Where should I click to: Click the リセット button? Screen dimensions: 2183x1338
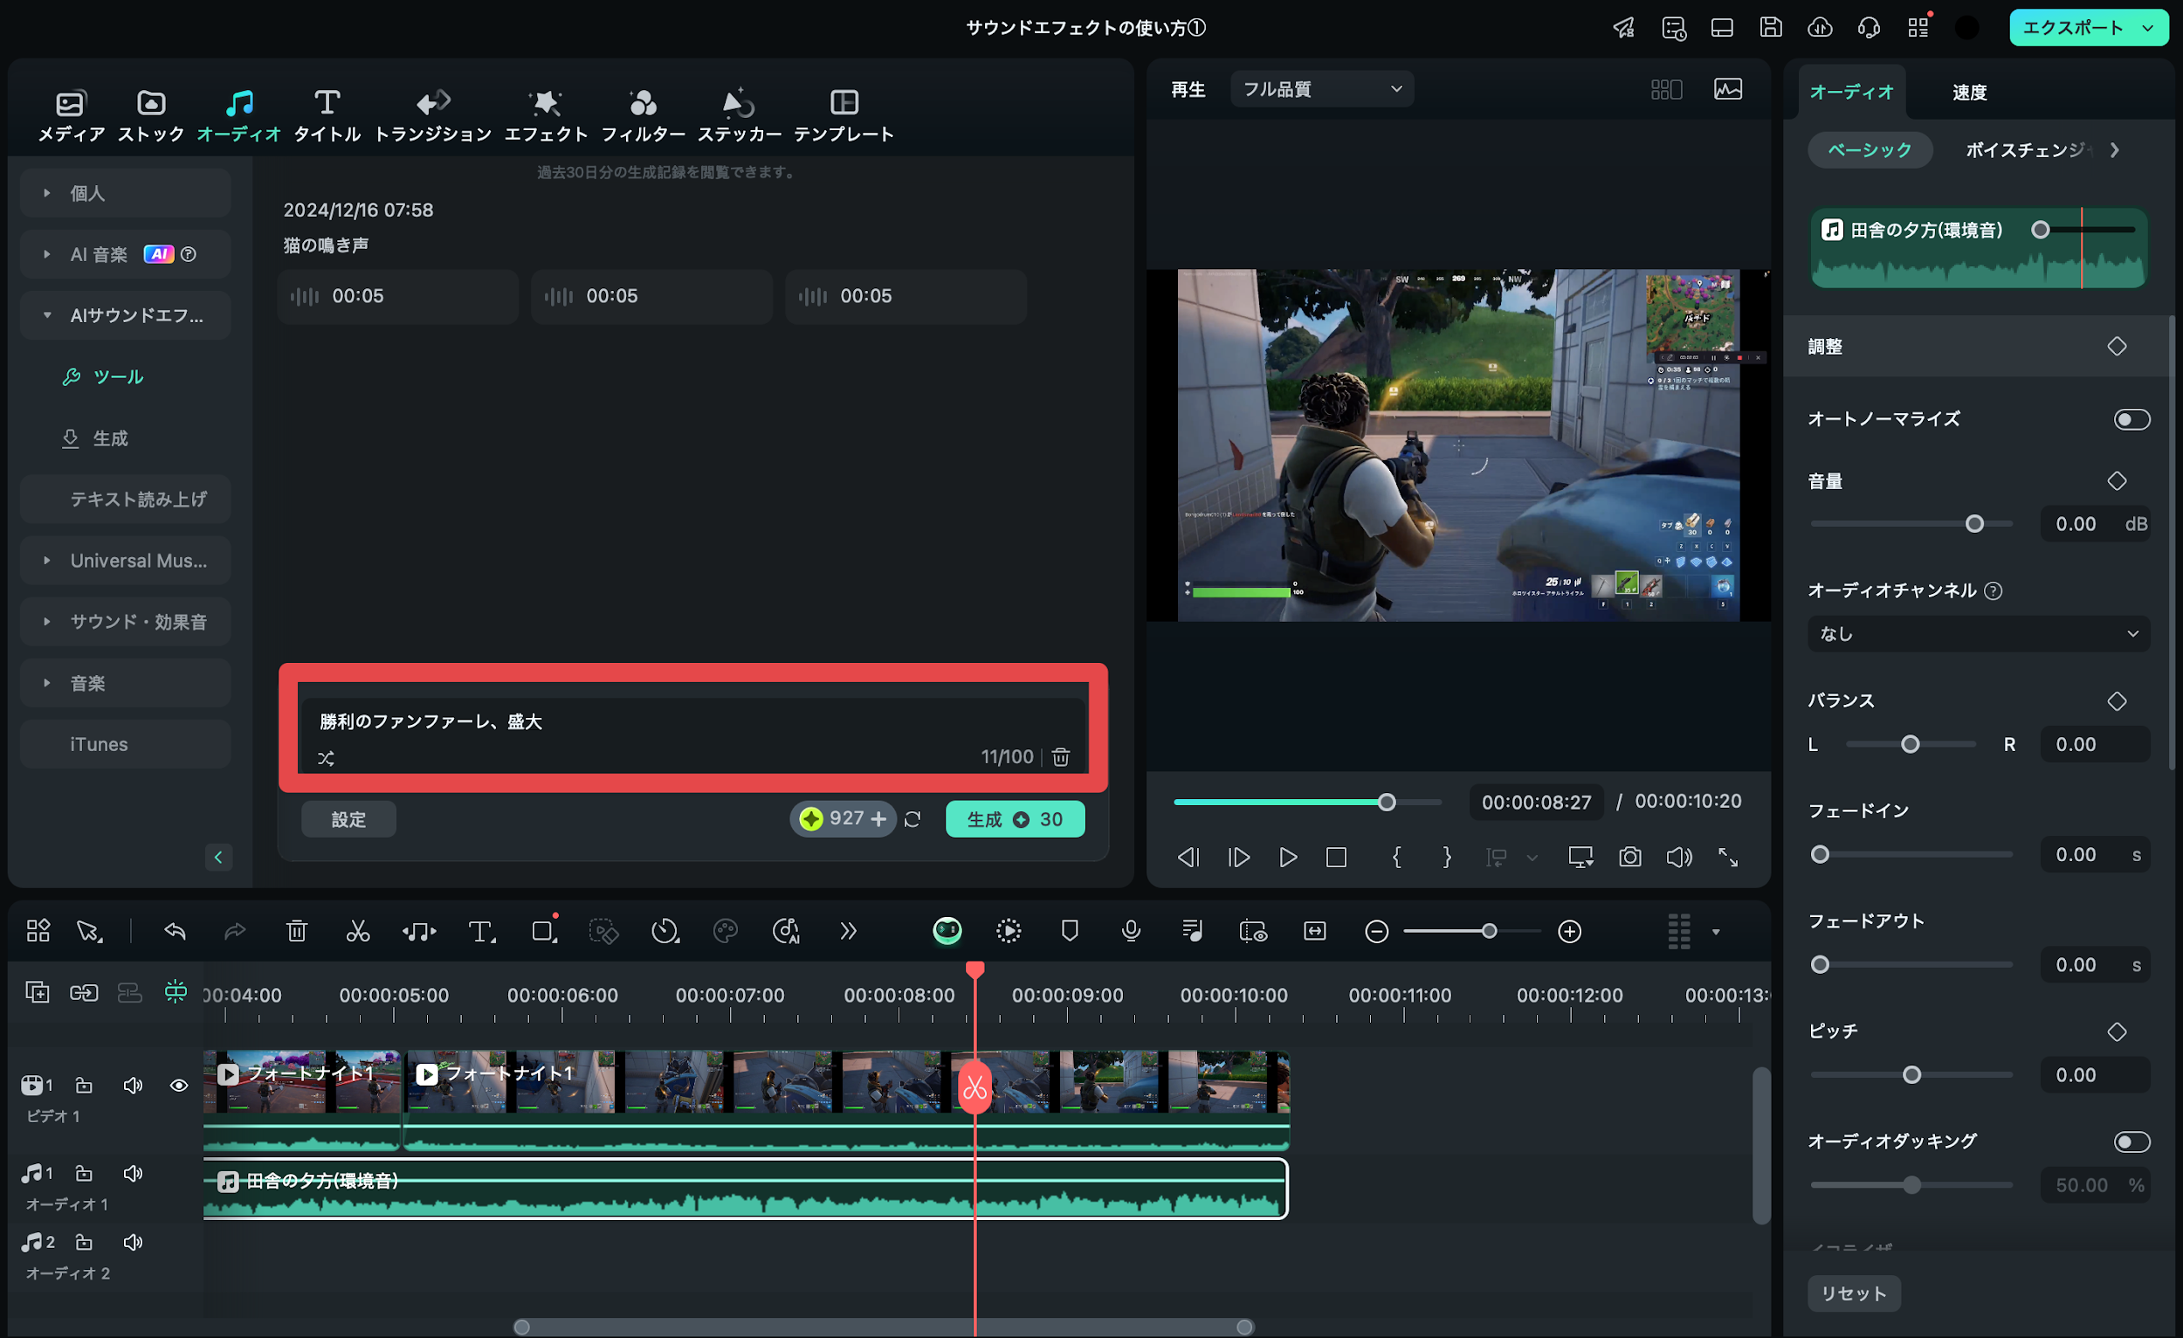coord(1854,1293)
